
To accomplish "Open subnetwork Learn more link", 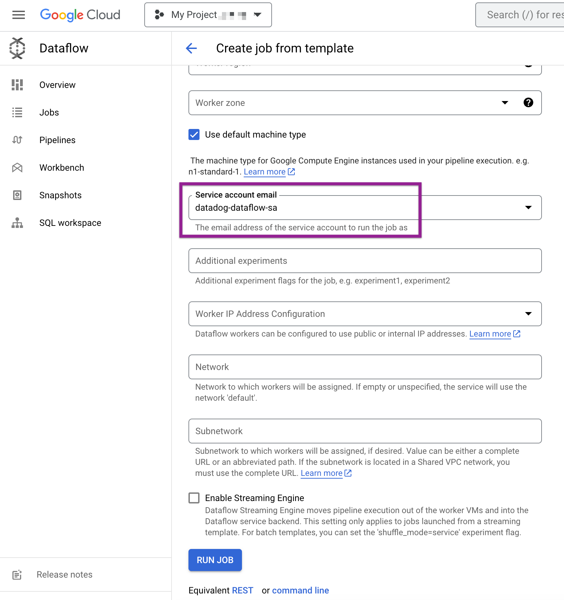I will 321,473.
